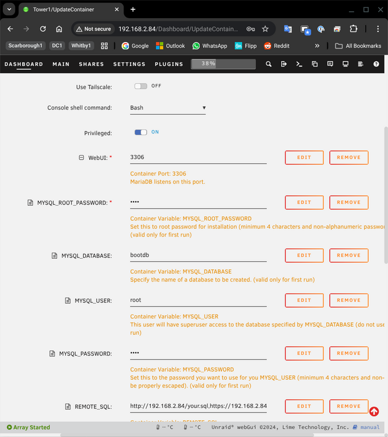The width and height of the screenshot is (388, 437).
Task: Click the logout icon in Unraid header
Action: pos(284,64)
